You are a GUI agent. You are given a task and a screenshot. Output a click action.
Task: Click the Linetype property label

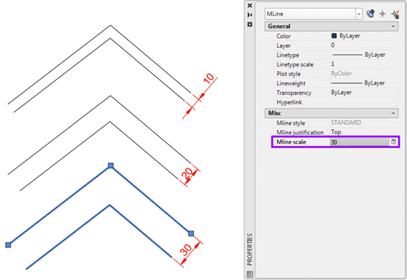(x=288, y=55)
